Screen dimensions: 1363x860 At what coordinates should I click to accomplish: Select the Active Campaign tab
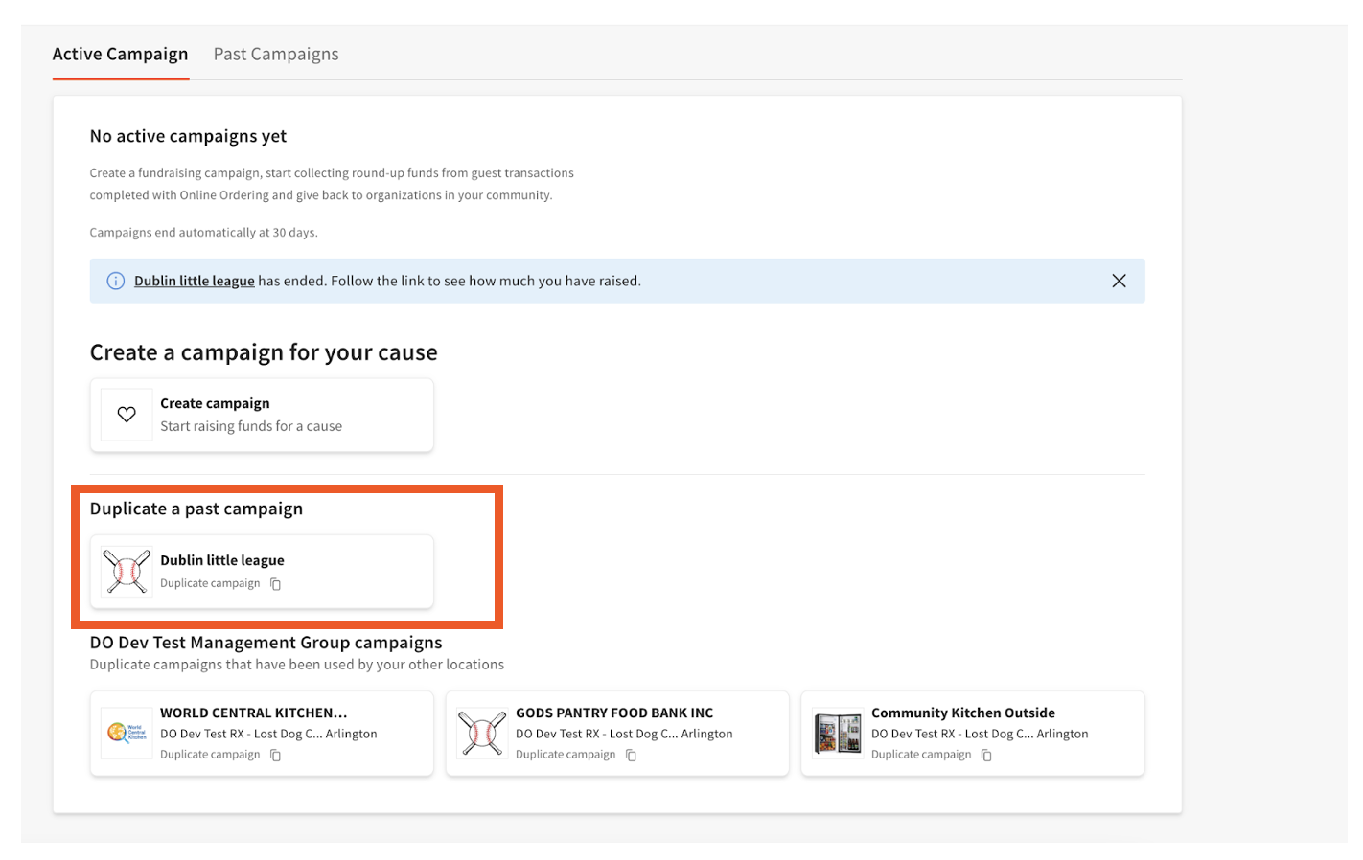(x=120, y=54)
